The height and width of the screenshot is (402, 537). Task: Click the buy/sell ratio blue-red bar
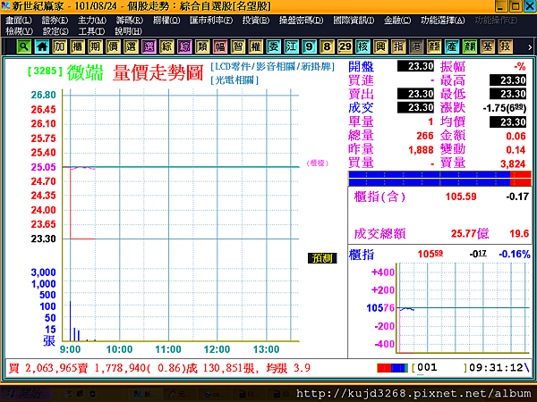[439, 179]
